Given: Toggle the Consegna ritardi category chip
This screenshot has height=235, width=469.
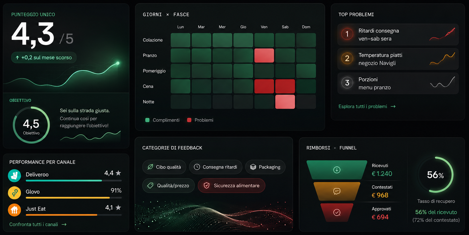Looking at the screenshot, I should coord(215,167).
